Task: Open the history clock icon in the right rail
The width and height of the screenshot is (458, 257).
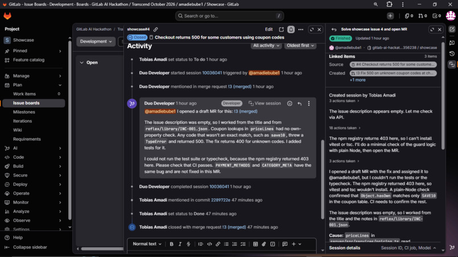Action: pyautogui.click(x=452, y=54)
